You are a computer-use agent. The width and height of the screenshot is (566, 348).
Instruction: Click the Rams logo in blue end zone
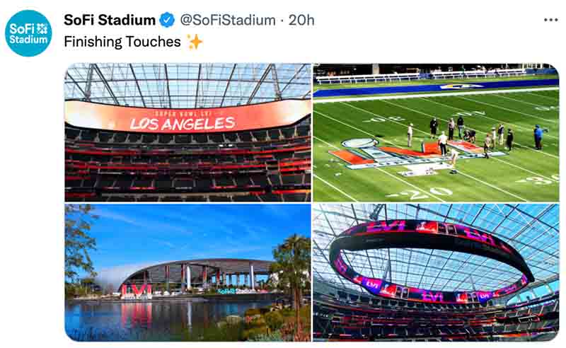[461, 86]
